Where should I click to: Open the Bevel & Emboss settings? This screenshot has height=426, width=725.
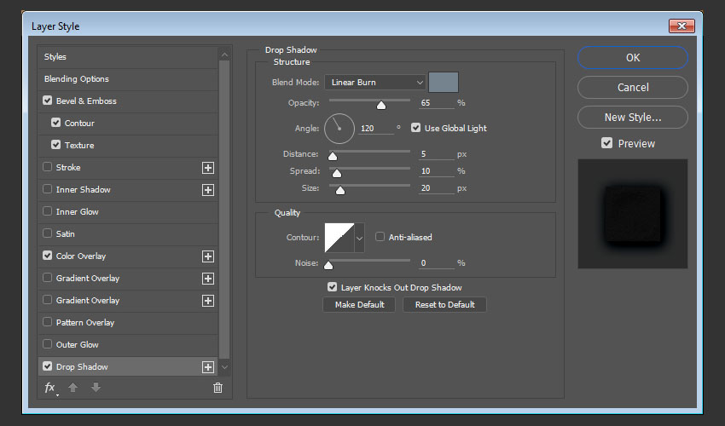pyautogui.click(x=86, y=101)
